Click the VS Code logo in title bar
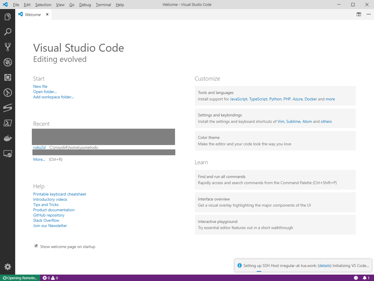Image resolution: width=374 pixels, height=281 pixels. tap(5, 5)
